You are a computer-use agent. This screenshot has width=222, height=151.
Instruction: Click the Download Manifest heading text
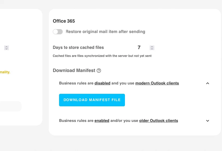pos(74,70)
